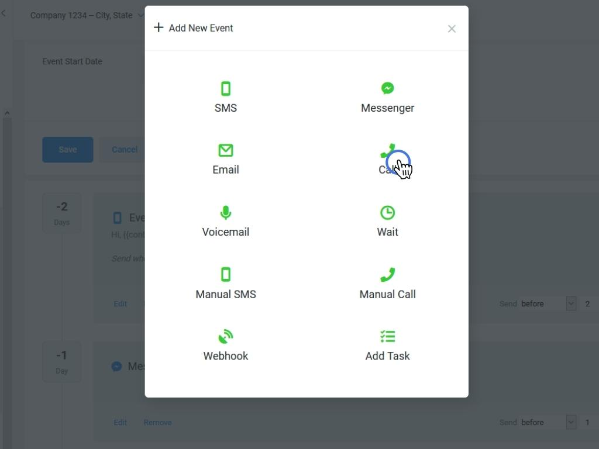The height and width of the screenshot is (449, 599).
Task: Select the Webhook satellite dish icon
Action: [226, 336]
